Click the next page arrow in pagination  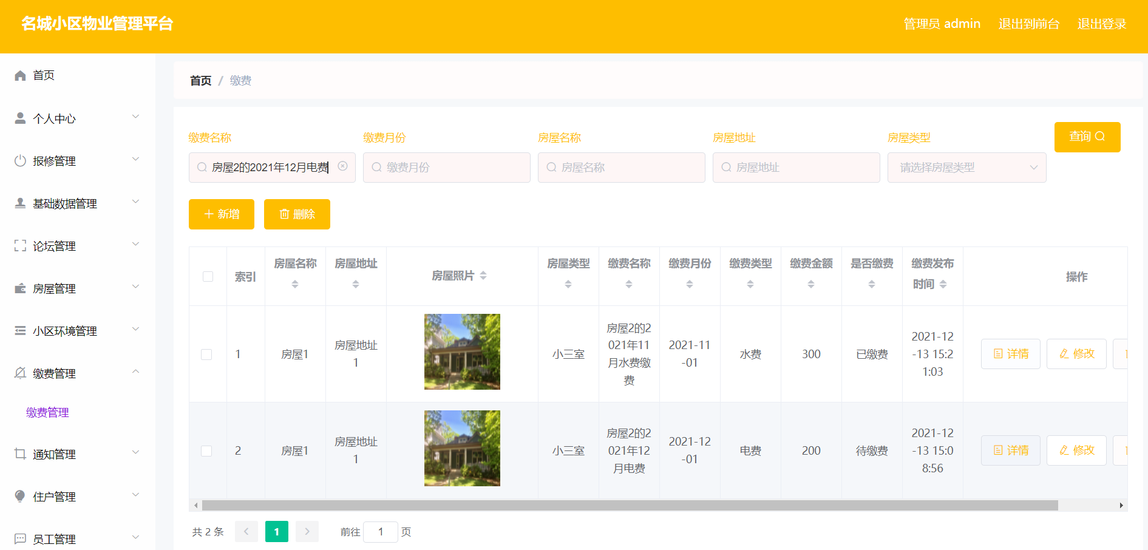click(x=307, y=532)
